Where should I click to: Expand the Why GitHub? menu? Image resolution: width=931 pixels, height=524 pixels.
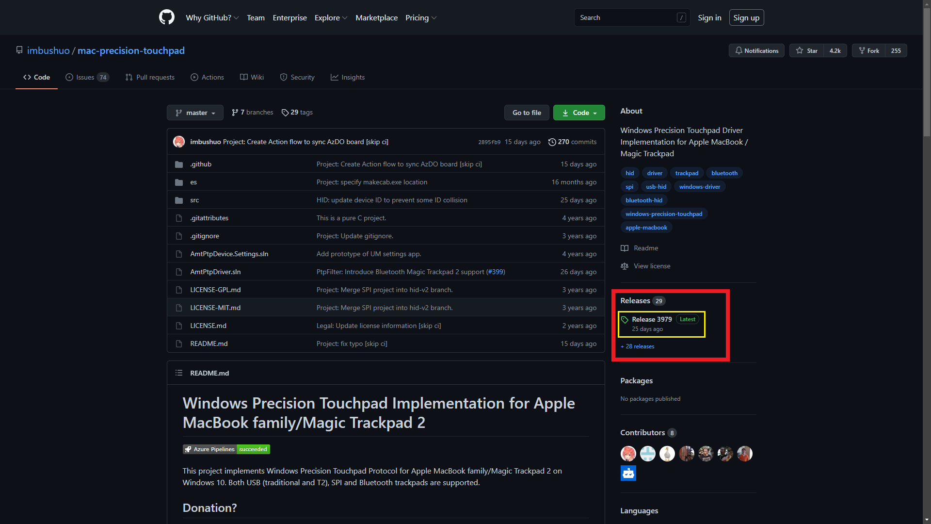(x=212, y=18)
